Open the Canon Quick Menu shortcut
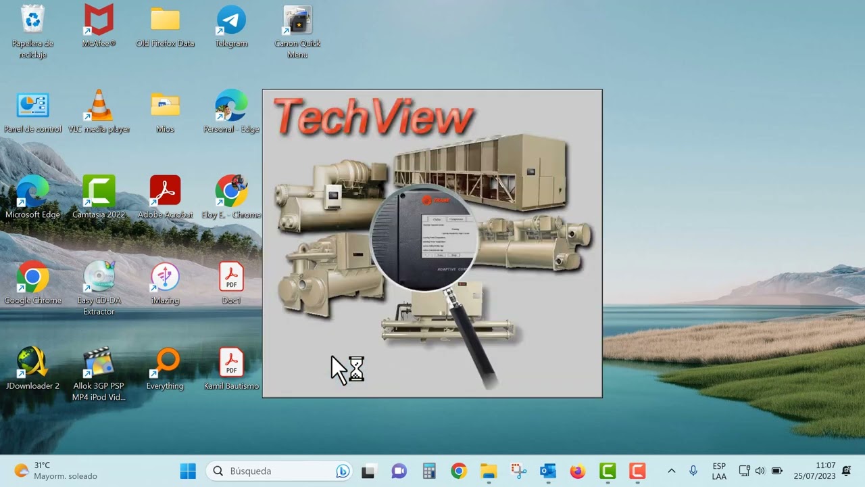This screenshot has height=487, width=865. click(x=297, y=31)
